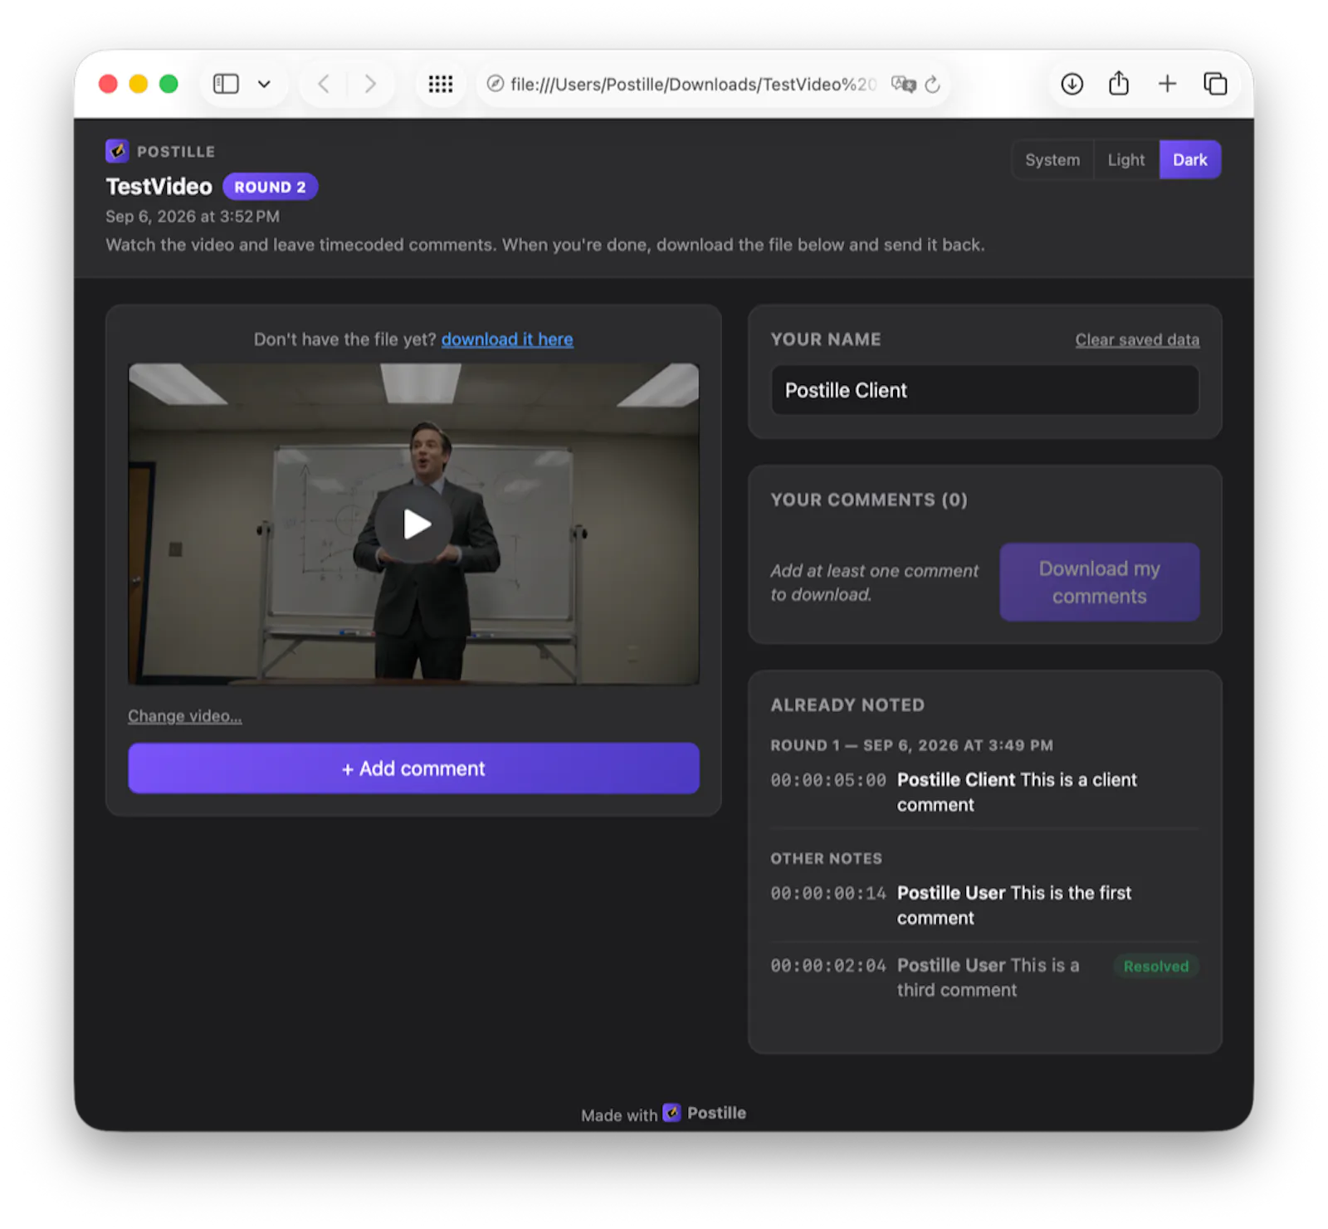This screenshot has height=1229, width=1328.
Task: Click the green full-screen window button
Action: [x=168, y=84]
